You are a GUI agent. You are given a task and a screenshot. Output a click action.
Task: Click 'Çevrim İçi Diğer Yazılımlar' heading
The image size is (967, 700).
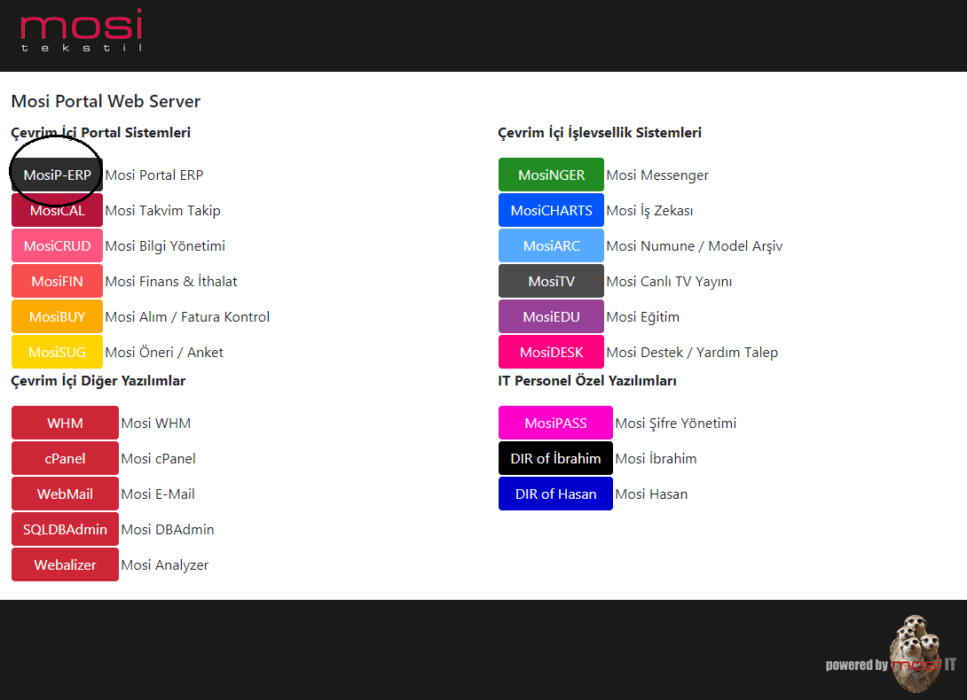point(98,381)
